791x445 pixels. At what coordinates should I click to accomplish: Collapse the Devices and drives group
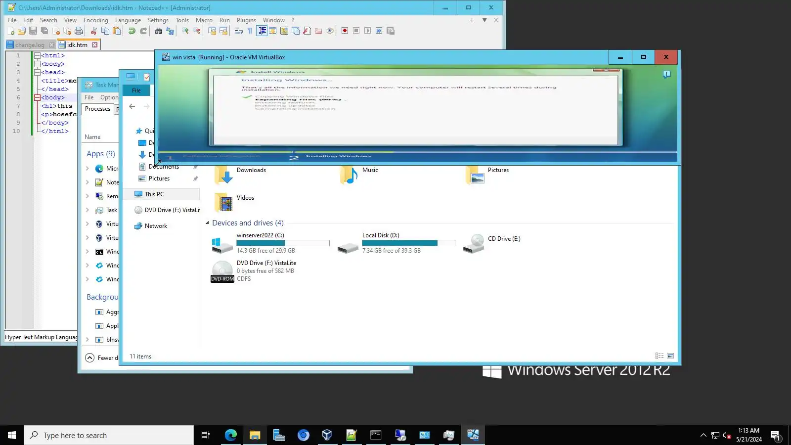(x=207, y=223)
